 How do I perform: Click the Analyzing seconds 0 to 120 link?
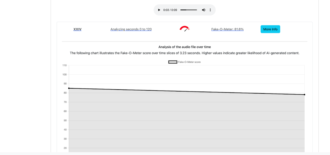pyautogui.click(x=131, y=29)
